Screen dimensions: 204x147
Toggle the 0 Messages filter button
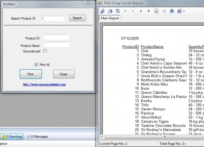(x=37, y=136)
